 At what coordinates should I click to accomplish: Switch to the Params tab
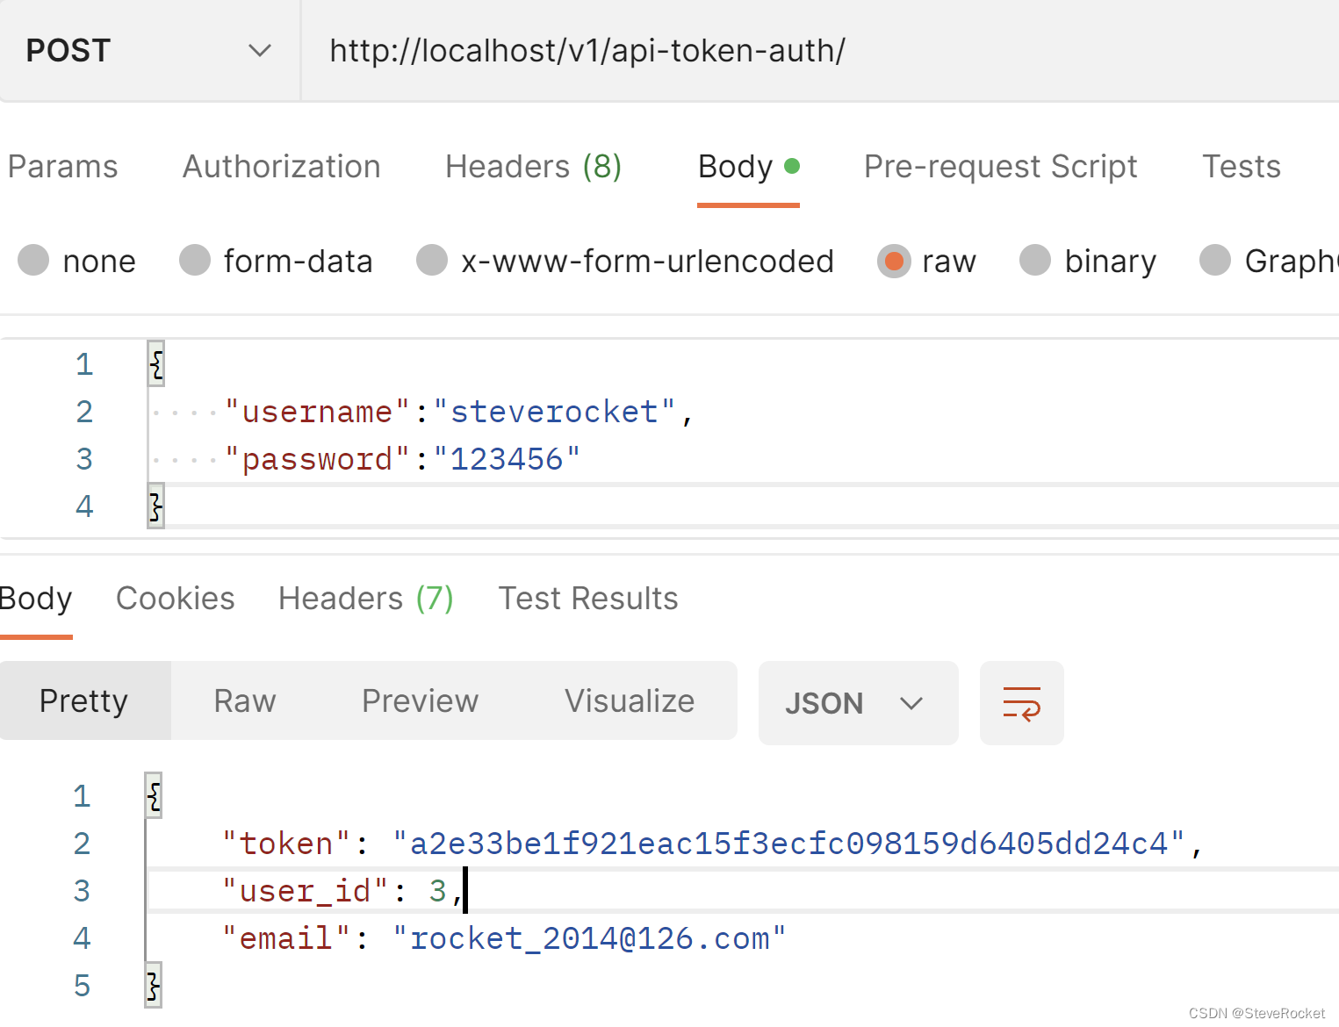click(x=62, y=167)
